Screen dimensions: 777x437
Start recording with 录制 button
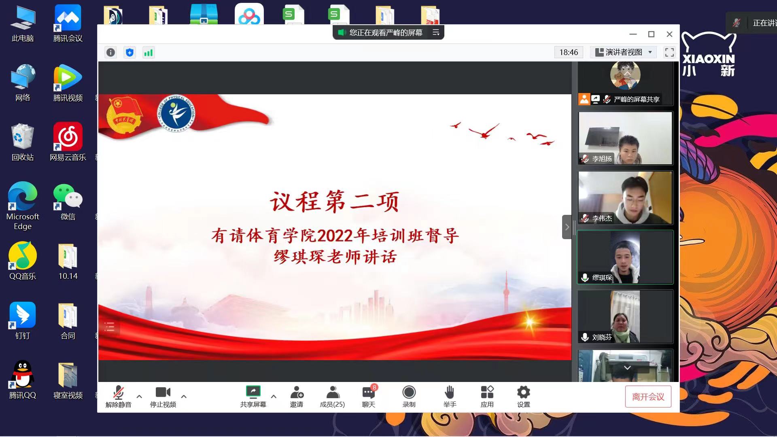[x=409, y=397]
